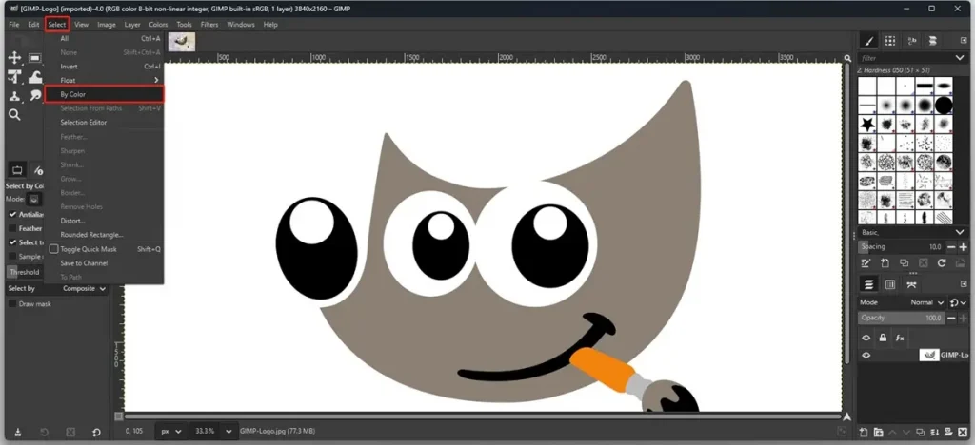The height and width of the screenshot is (445, 975).
Task: Adjust the layer Opacity slider
Action: pyautogui.click(x=900, y=318)
